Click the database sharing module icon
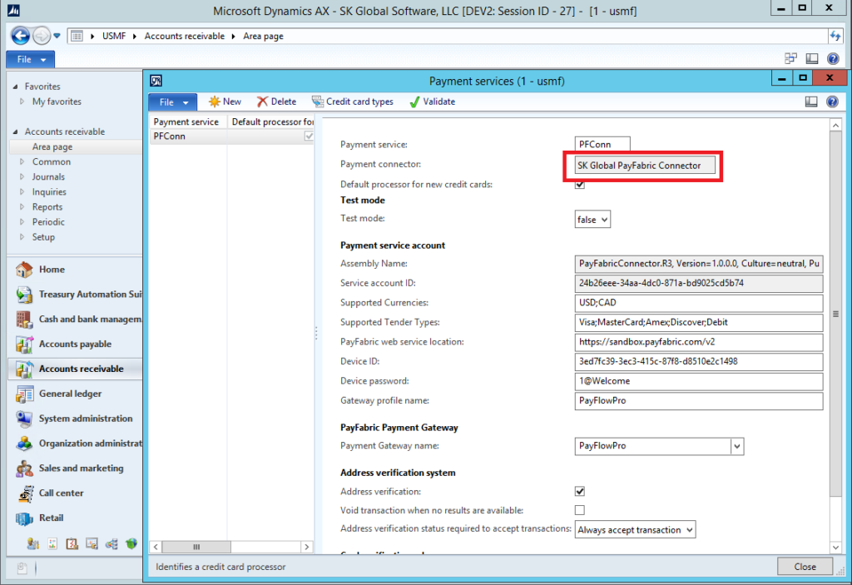 (111, 543)
